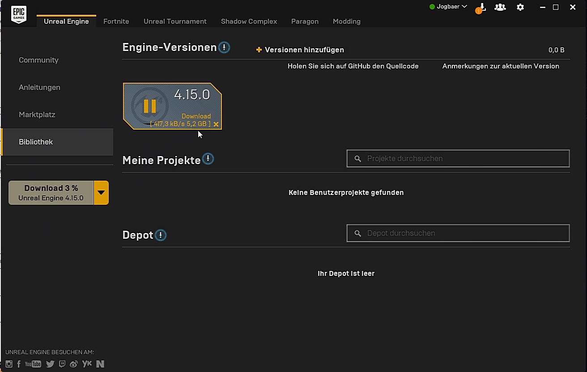
Task: Expand the Jogbaer account dropdown
Action: (x=448, y=7)
